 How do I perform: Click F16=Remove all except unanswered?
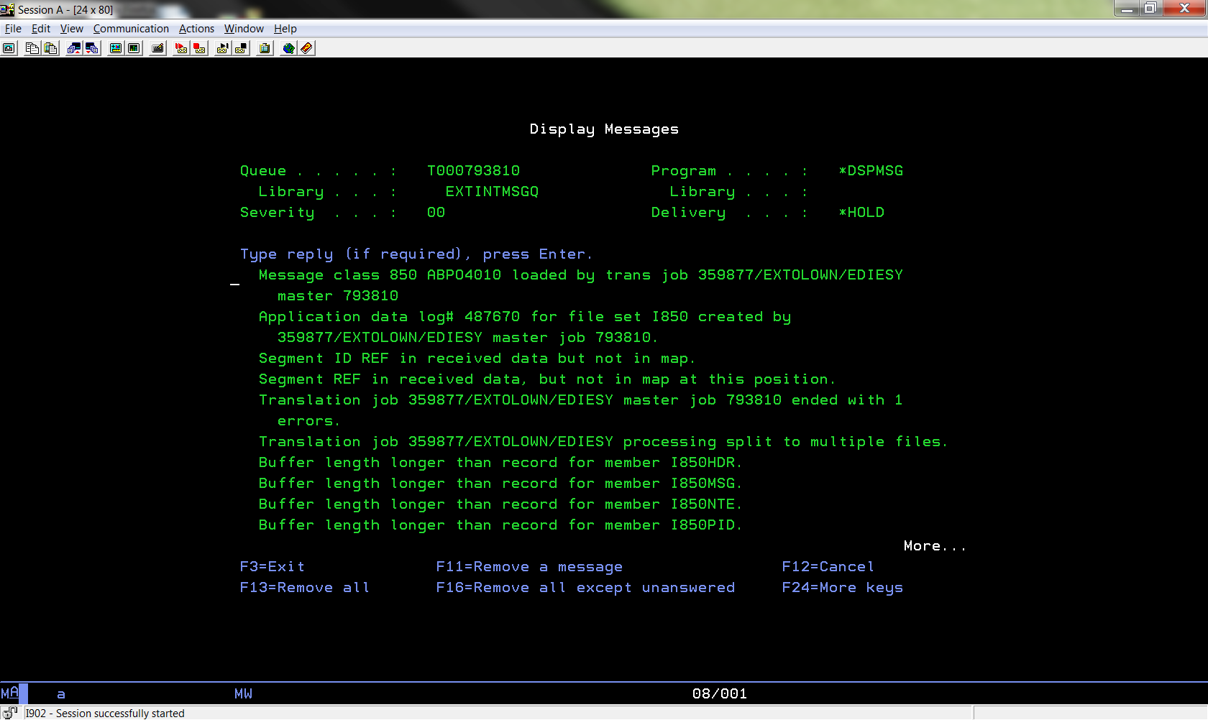585,587
